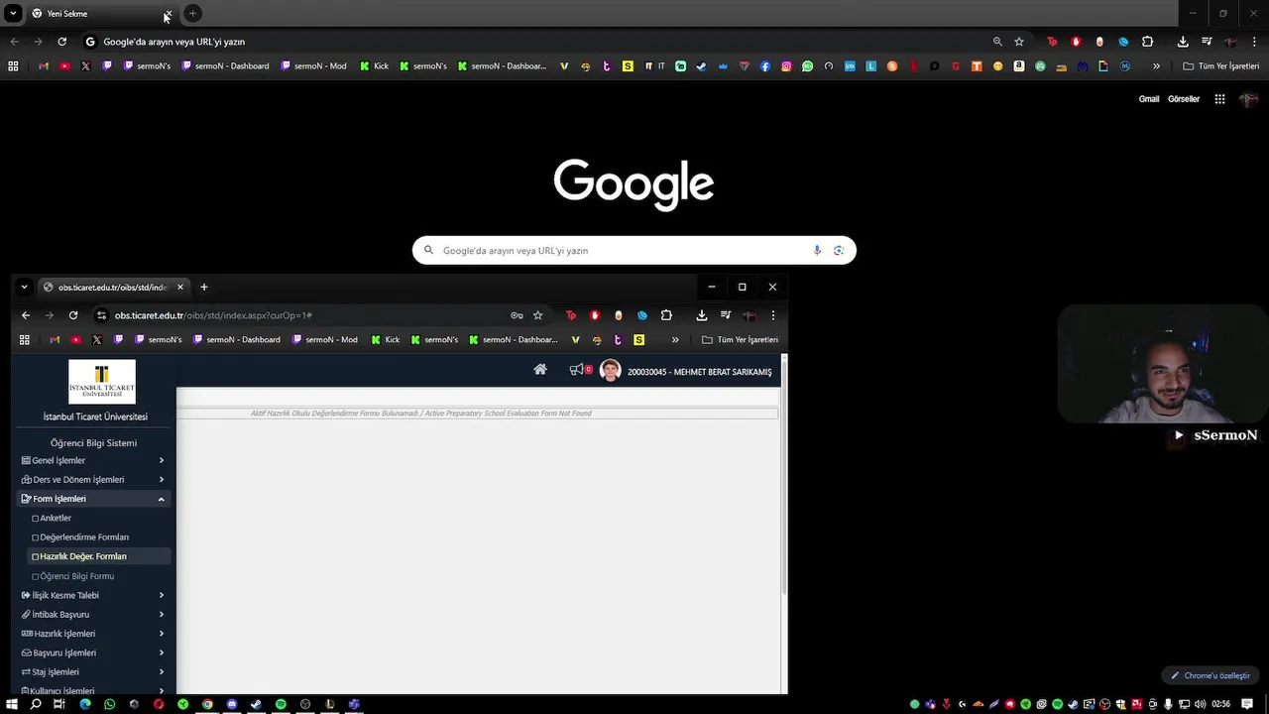Screen dimensions: 1269x714
Task: Open Spotify from the taskbar
Action: click(281, 704)
